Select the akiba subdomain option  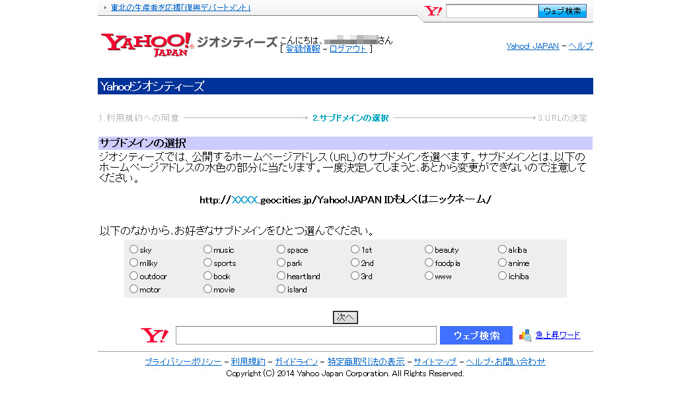click(502, 249)
